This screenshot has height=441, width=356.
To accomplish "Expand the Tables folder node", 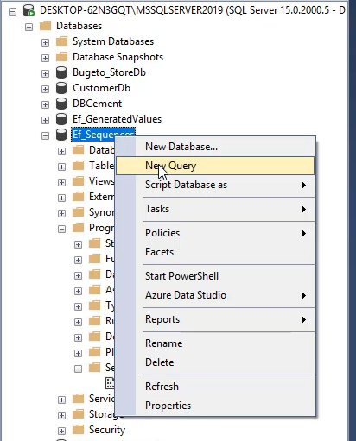I will (x=61, y=167).
